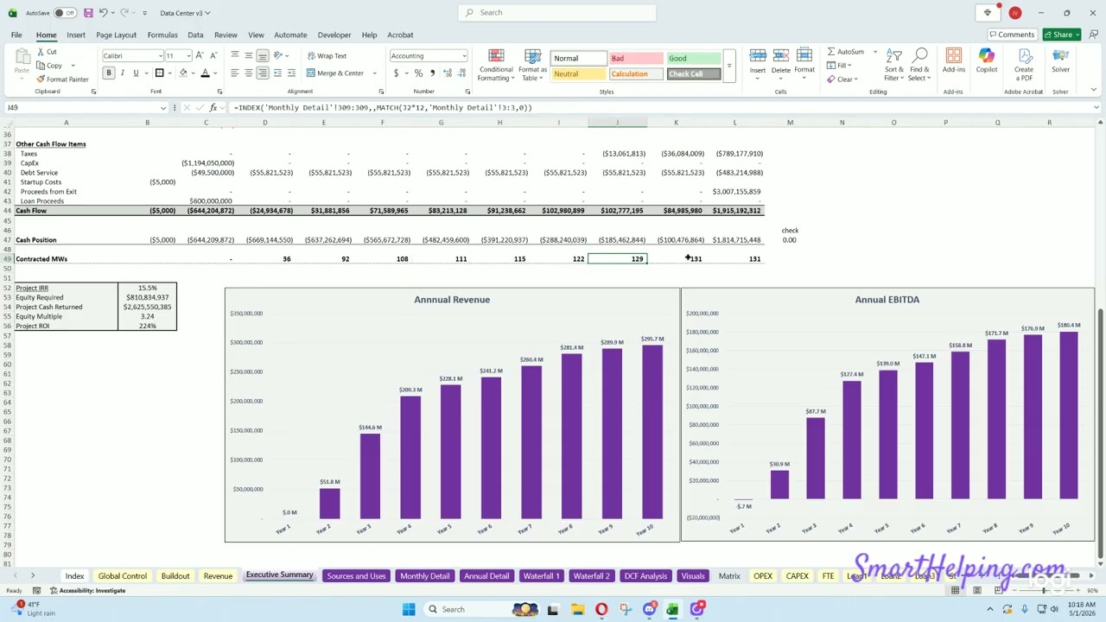Apply Percent Style format
Screen dimensions: 1106x622
pos(418,73)
